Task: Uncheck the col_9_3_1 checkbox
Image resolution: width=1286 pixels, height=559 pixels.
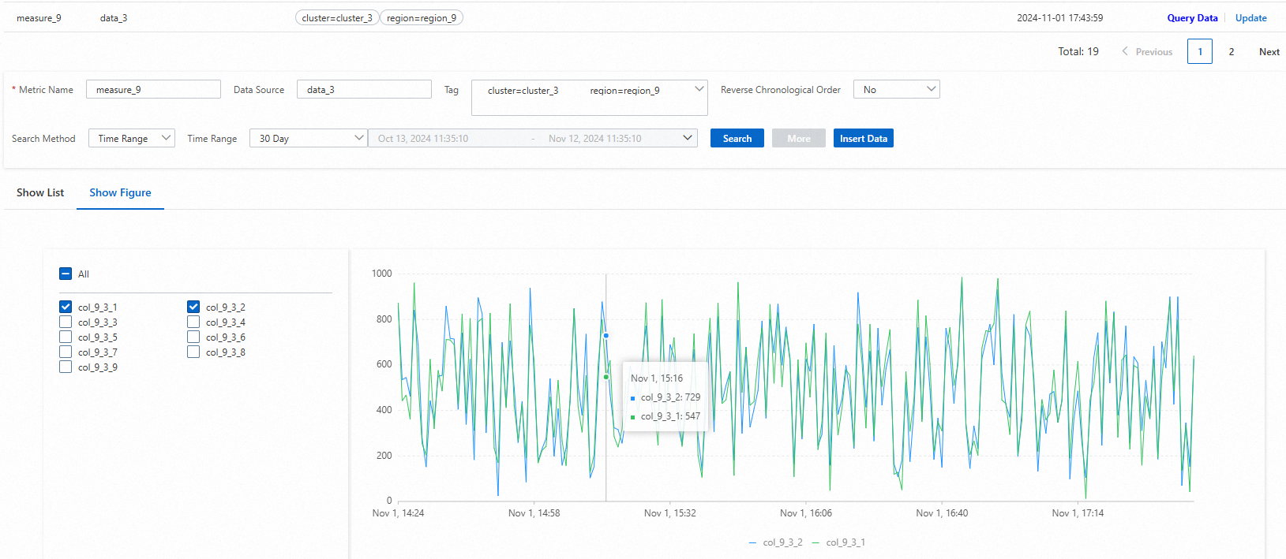Action: tap(66, 307)
